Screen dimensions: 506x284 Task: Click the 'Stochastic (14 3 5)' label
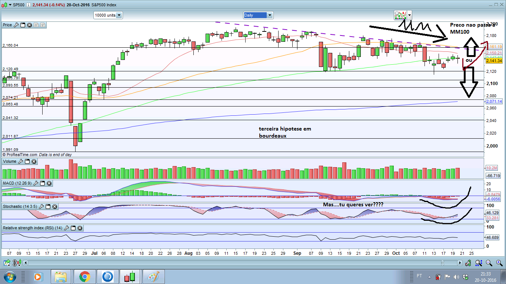point(20,206)
